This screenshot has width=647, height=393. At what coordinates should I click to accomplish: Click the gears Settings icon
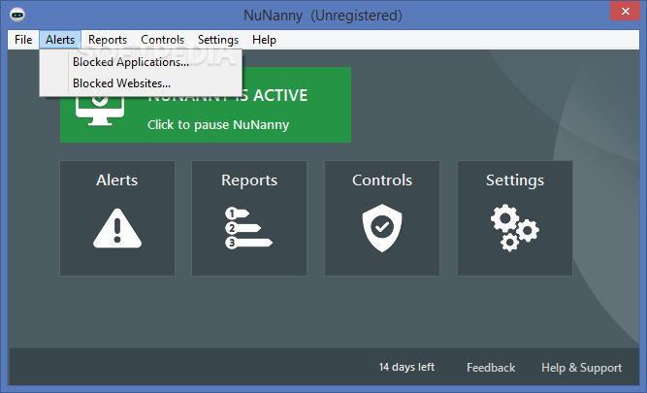514,228
